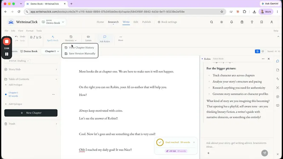Collapse the Table of Contents section
The width and height of the screenshot is (283, 159).
[x=31, y=79]
